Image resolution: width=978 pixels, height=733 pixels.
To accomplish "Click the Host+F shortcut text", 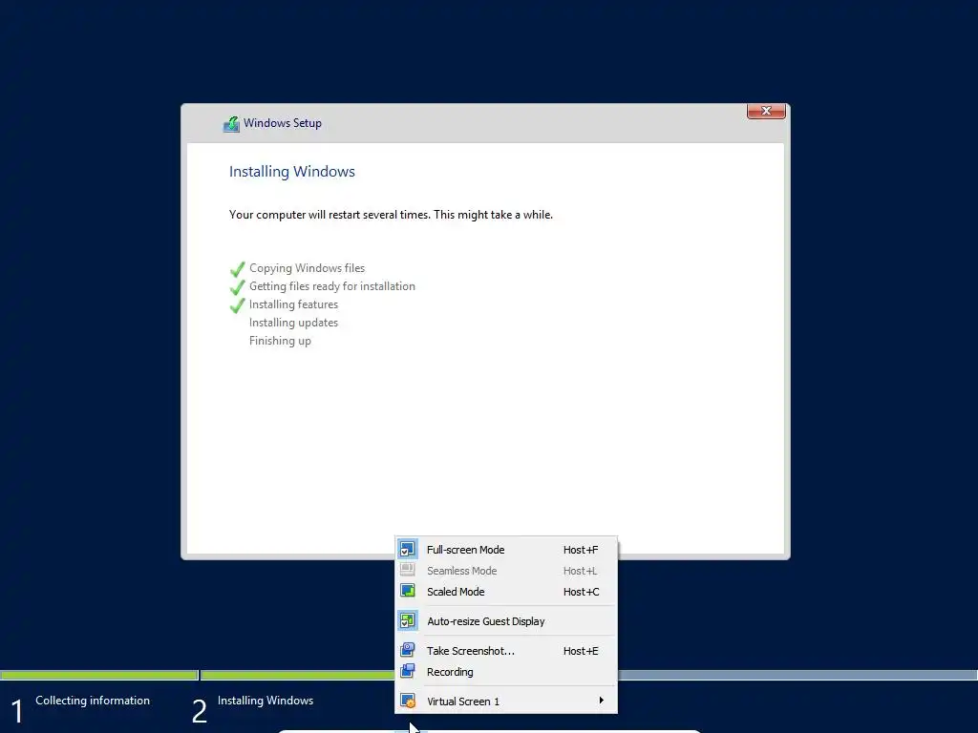I will (580, 550).
